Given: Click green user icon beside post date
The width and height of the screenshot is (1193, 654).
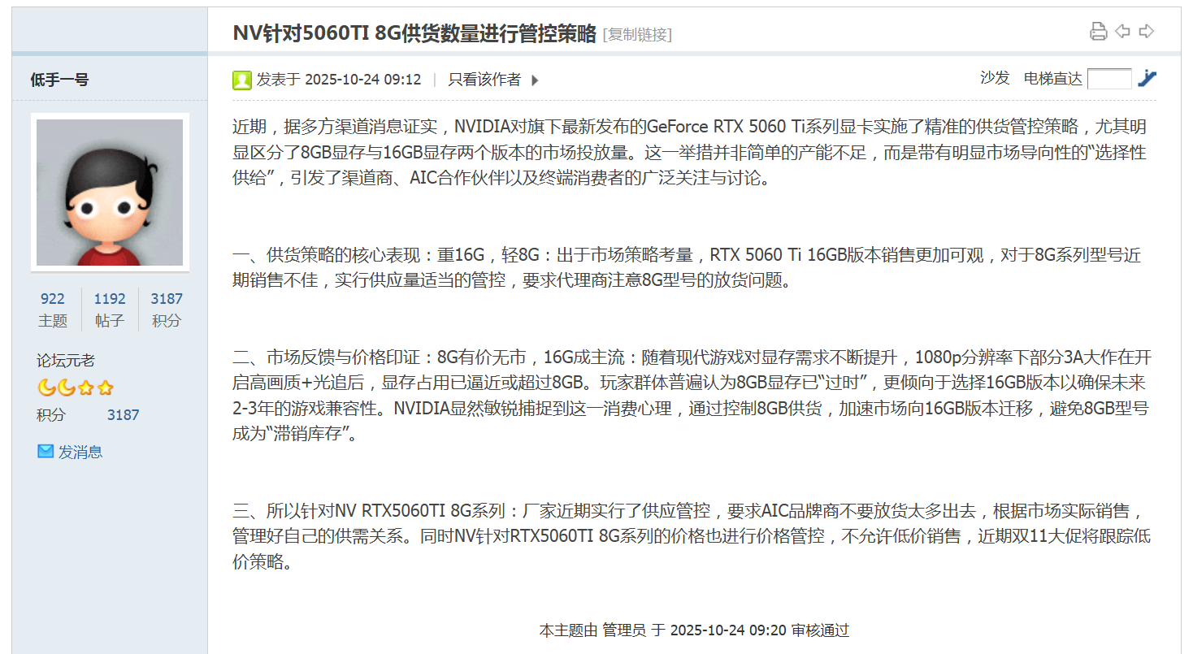Looking at the screenshot, I should [241, 80].
